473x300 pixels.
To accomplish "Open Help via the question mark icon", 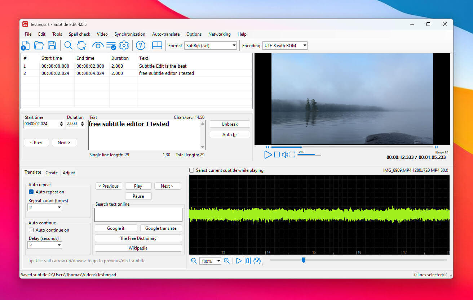I will click(141, 45).
